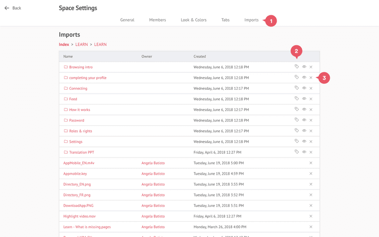Viewport: 379px width, 237px height.
Task: Select the Imports tab
Action: [x=251, y=20]
